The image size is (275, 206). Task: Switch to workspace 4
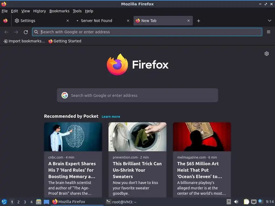[x=31, y=202]
